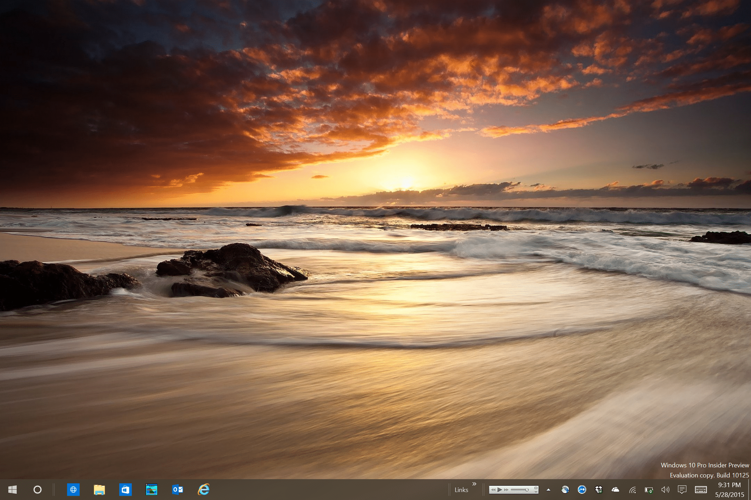Image resolution: width=751 pixels, height=500 pixels.
Task: Skip to next track in mini player
Action: pos(506,490)
